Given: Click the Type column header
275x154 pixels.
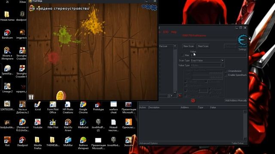Looking at the screenshot, I should click(201, 107).
